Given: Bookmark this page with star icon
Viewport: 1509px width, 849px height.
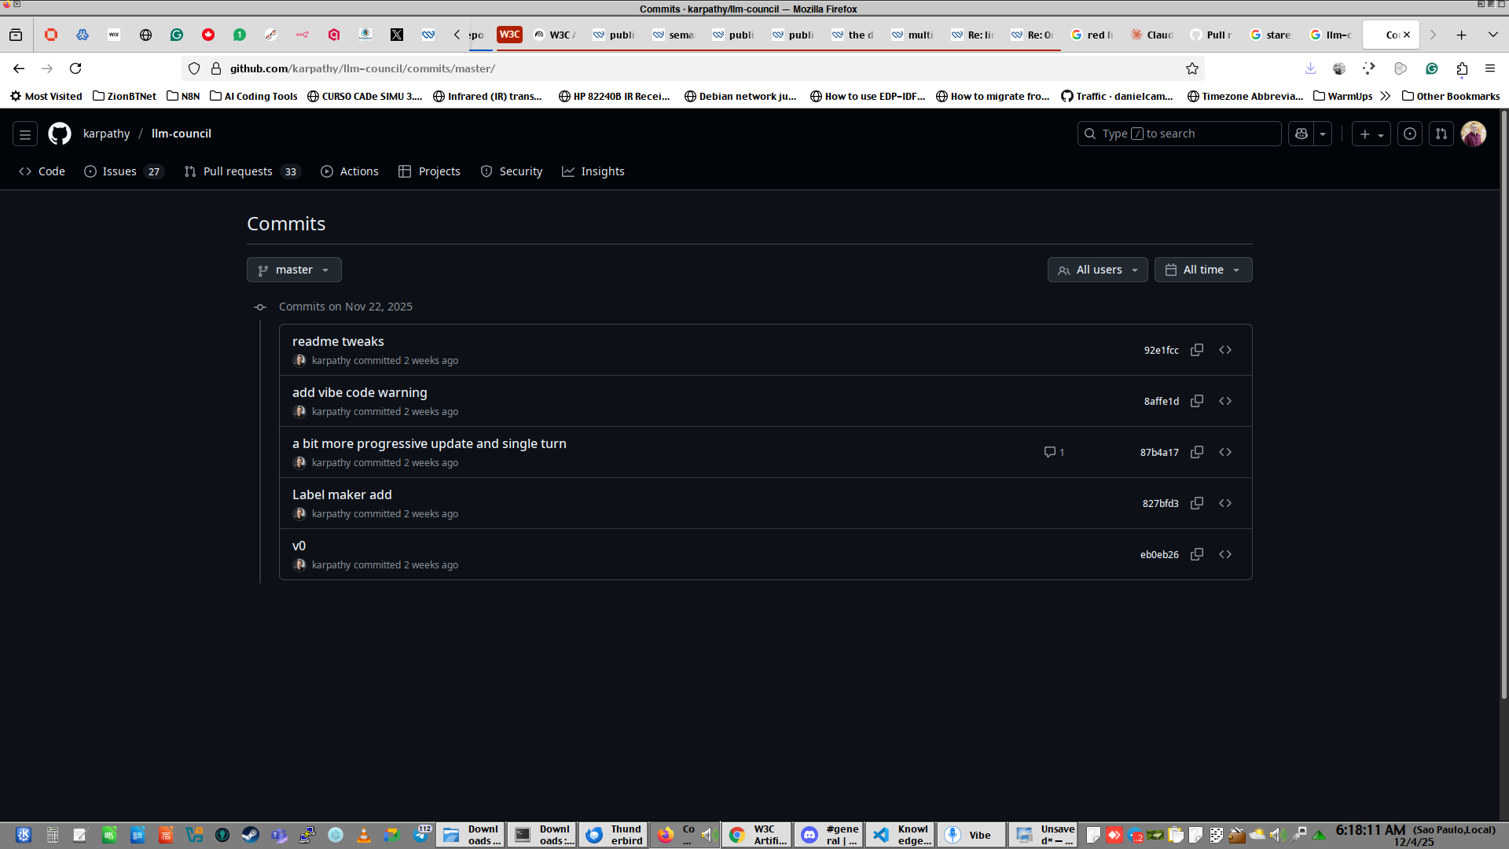Looking at the screenshot, I should pos(1192,68).
